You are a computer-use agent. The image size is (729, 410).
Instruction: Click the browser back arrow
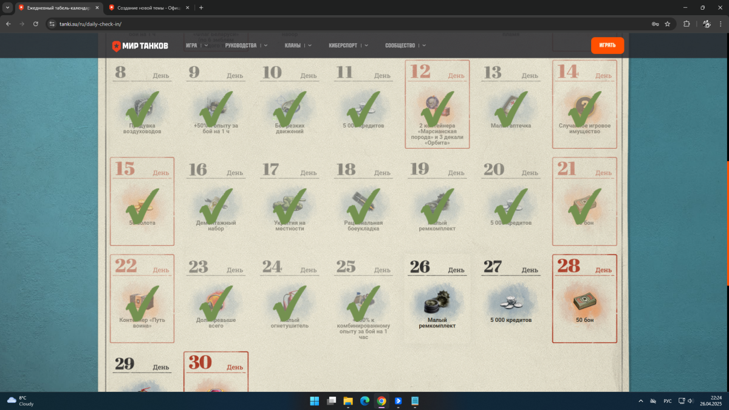click(8, 24)
